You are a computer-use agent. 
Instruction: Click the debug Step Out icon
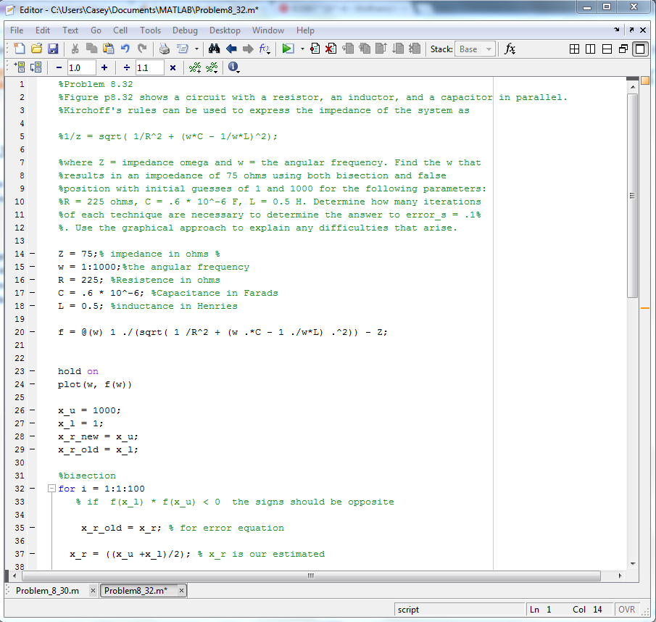click(381, 49)
